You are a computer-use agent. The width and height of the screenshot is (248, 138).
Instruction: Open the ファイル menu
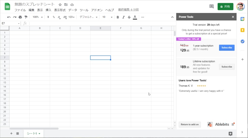pos(20,10)
